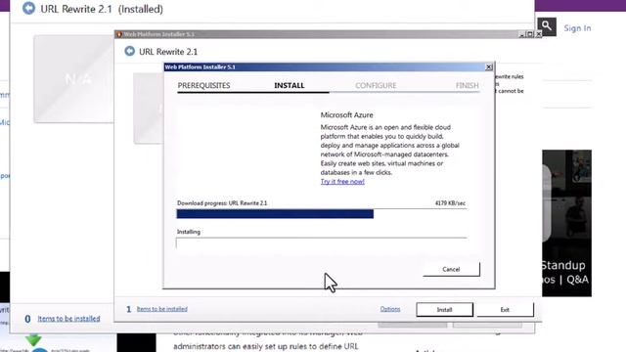Click the Standup video thumbnail on website

[x=566, y=223]
